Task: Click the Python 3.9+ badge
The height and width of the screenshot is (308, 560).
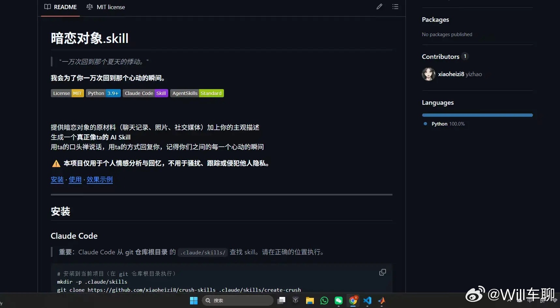Action: point(103,93)
